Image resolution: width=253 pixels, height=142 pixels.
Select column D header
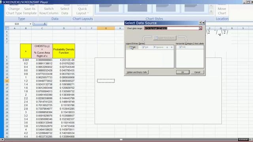tap(64, 28)
